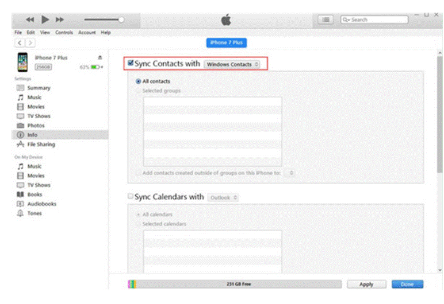Open the list view icon near search
Viewport: 444px width, 304px height.
click(x=326, y=20)
